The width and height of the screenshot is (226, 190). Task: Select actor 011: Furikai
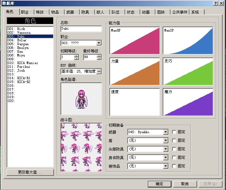30,67
